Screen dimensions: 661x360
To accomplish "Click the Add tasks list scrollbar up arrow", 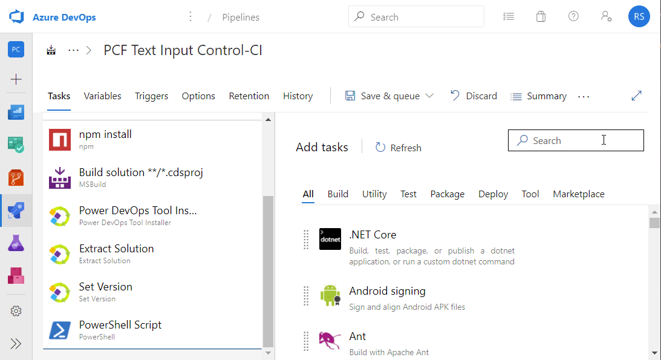I will [654, 212].
